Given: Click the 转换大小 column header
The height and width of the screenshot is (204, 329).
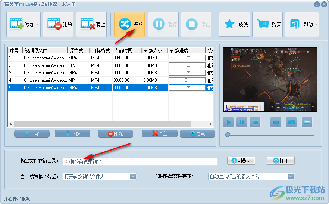Looking at the screenshot, I should tap(155, 50).
